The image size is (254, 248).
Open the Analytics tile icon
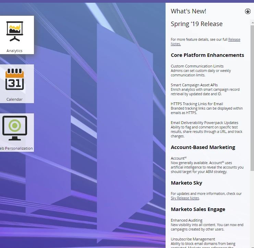[15, 31]
